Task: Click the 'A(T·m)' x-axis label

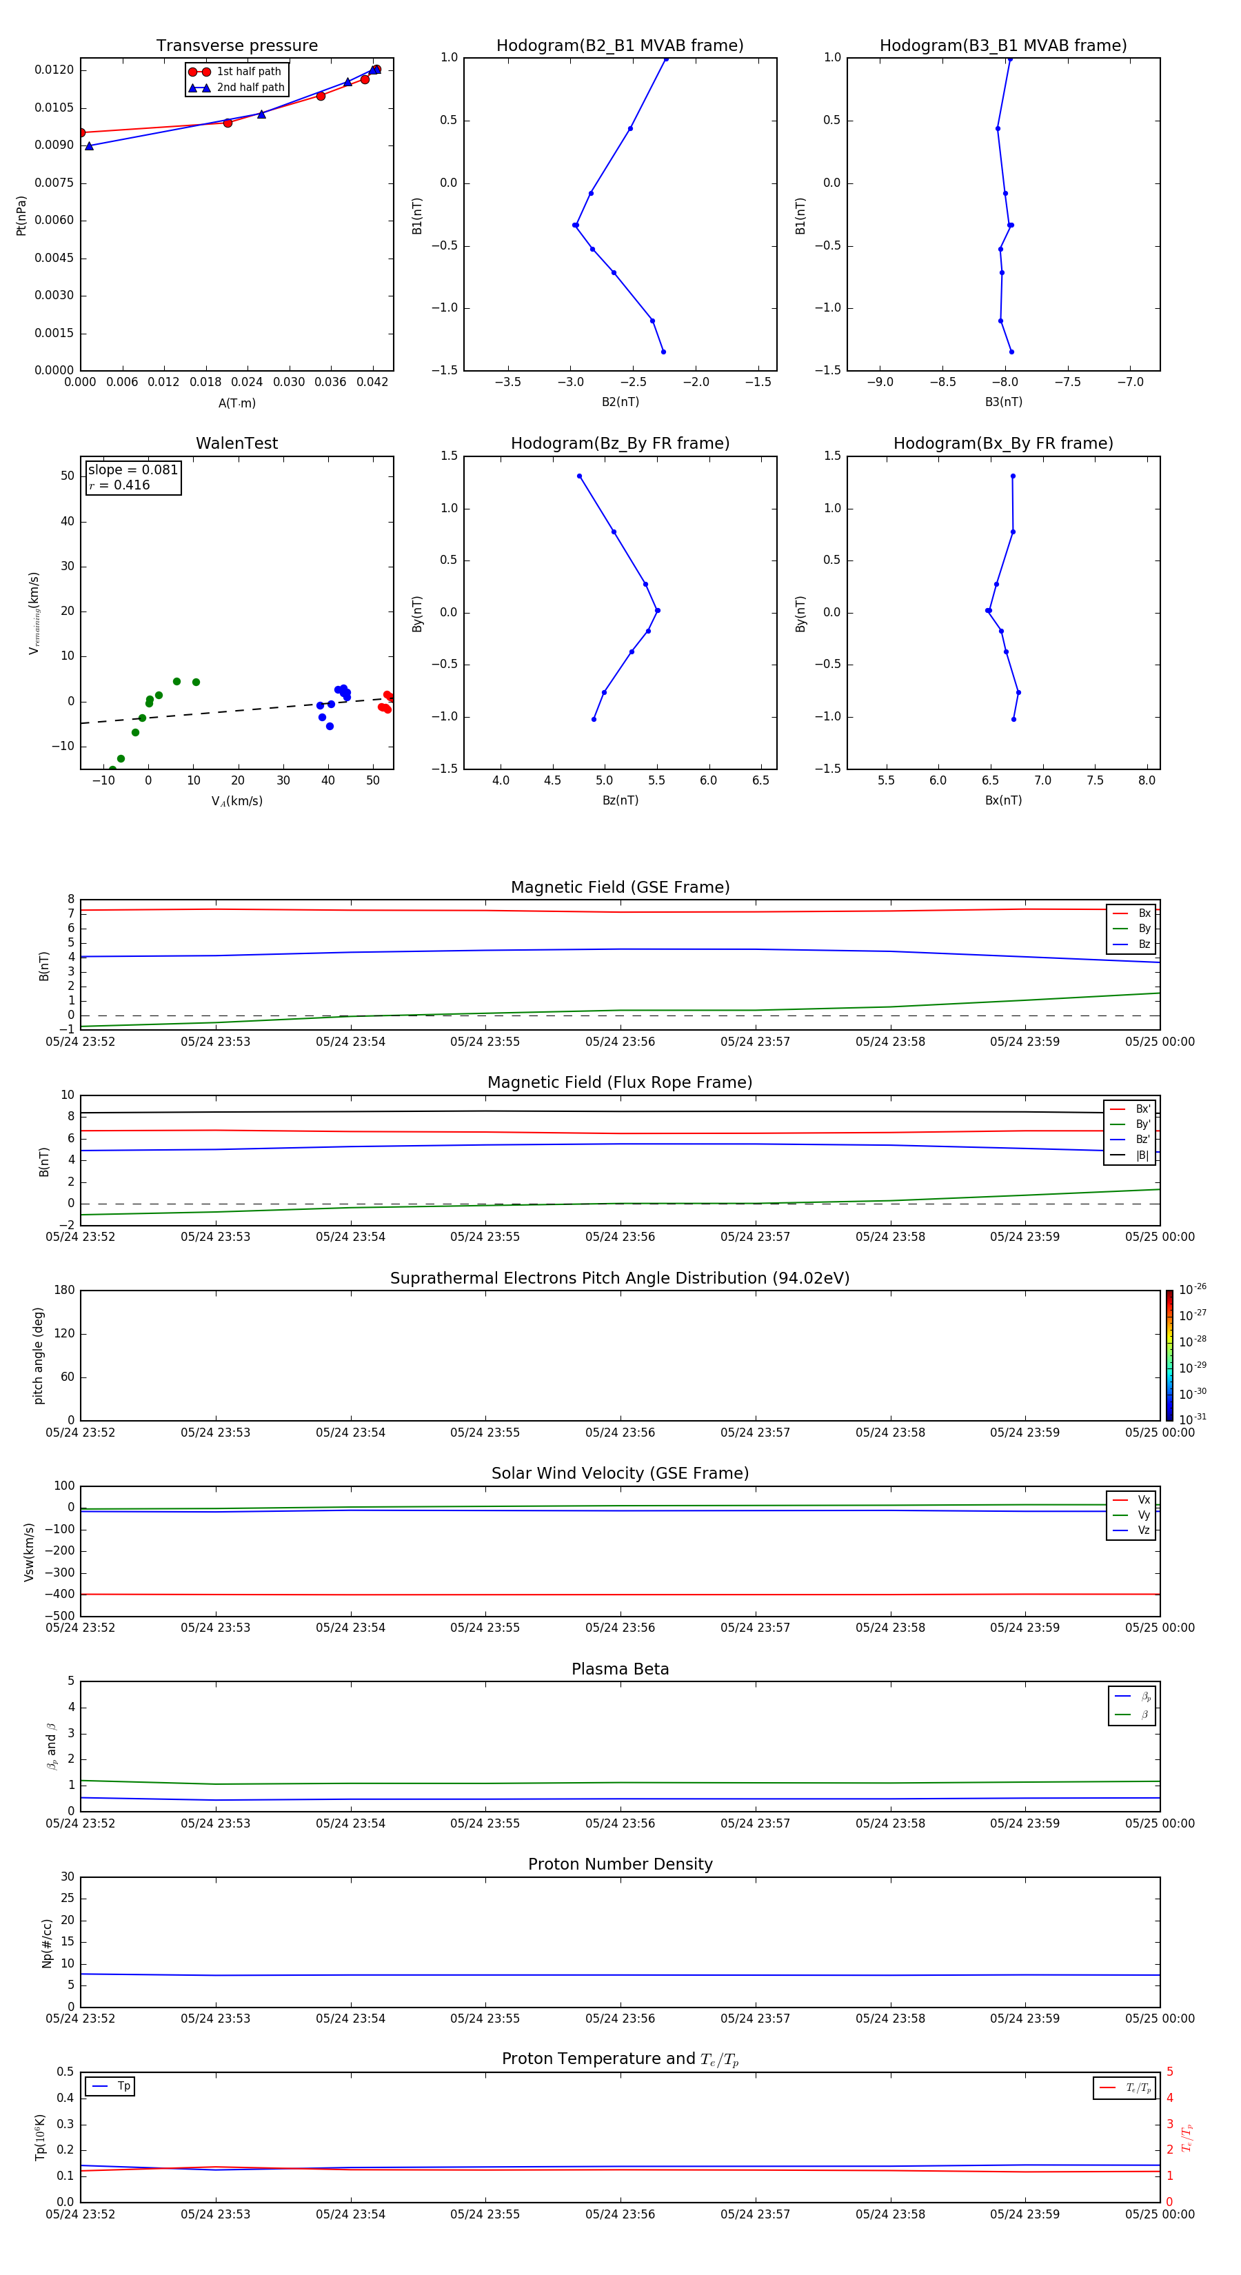Action: tap(236, 403)
